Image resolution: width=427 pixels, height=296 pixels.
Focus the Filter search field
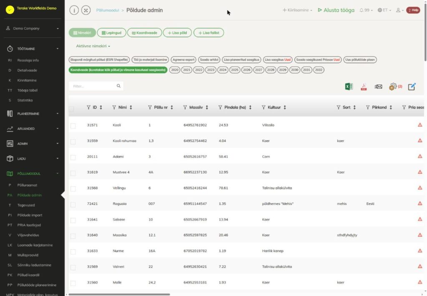tap(96, 86)
